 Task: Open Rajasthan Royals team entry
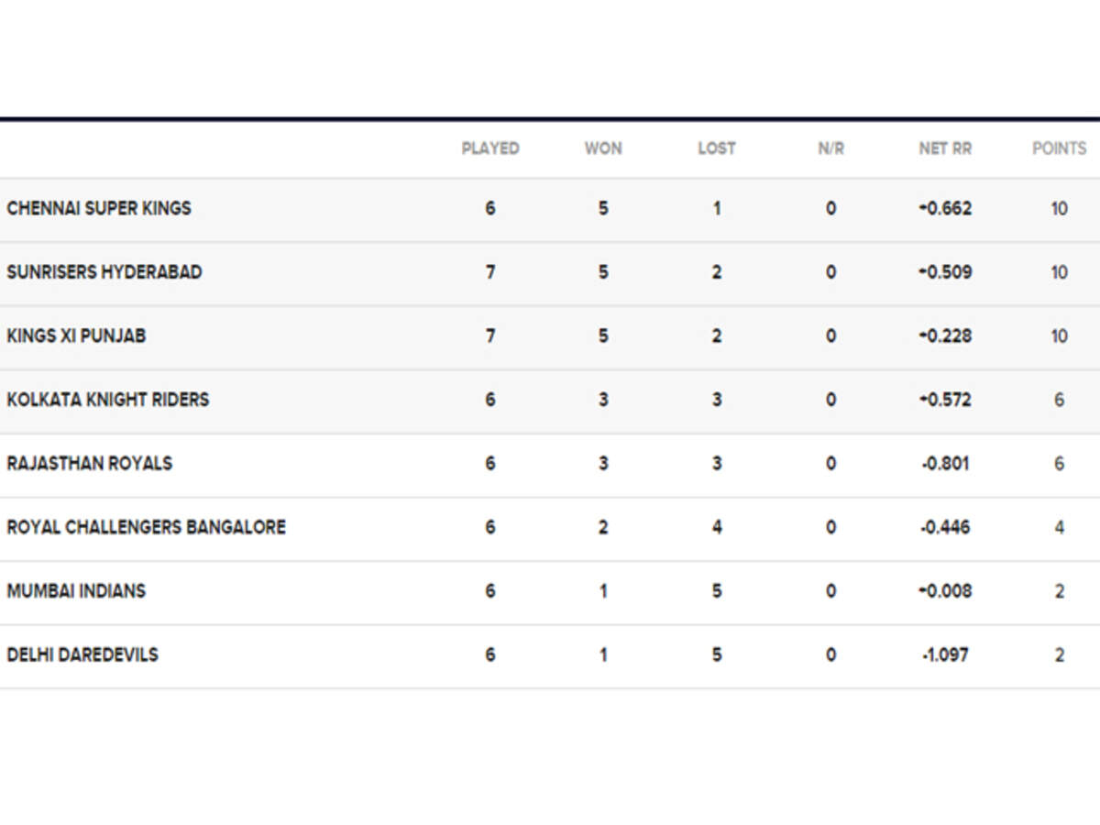coord(89,463)
